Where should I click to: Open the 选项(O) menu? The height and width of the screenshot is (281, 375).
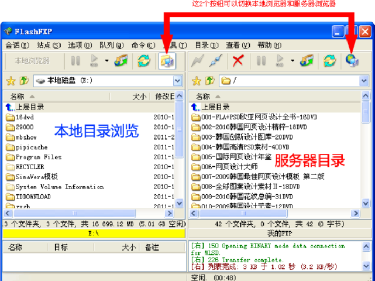coord(80,45)
